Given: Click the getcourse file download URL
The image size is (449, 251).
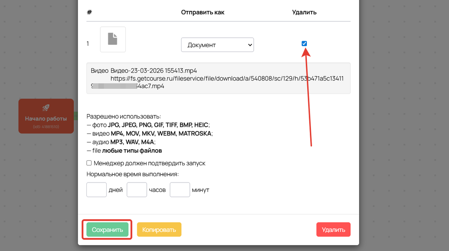Looking at the screenshot, I should pyautogui.click(x=227, y=78).
